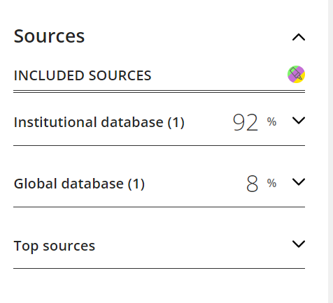
Task: Select the Global database (1) label
Action: point(79,184)
